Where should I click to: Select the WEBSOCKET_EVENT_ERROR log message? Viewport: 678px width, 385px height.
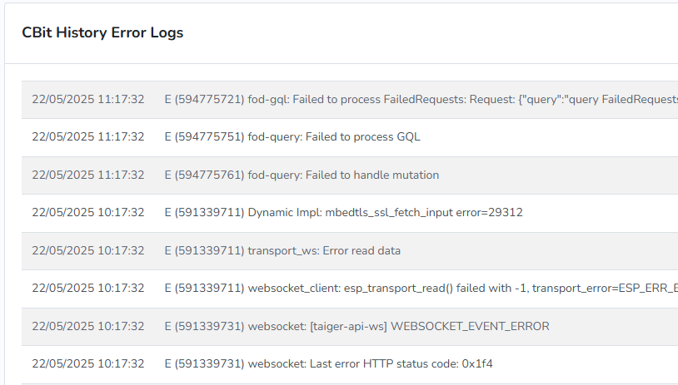[356, 326]
